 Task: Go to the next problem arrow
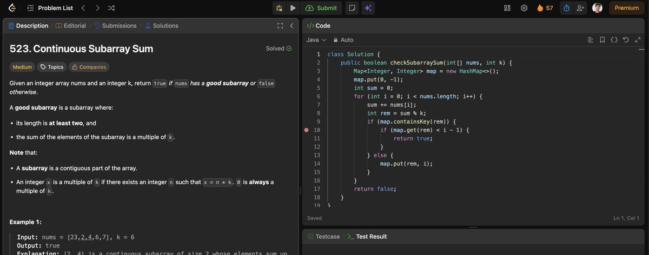[97, 8]
